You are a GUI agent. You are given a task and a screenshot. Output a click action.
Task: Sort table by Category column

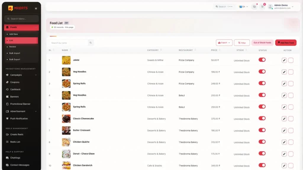[154, 50]
